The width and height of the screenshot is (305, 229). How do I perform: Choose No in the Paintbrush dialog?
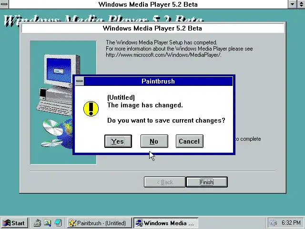(154, 141)
